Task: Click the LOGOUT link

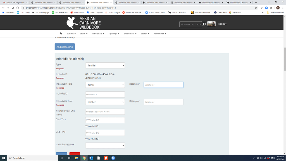Action: 222,24
